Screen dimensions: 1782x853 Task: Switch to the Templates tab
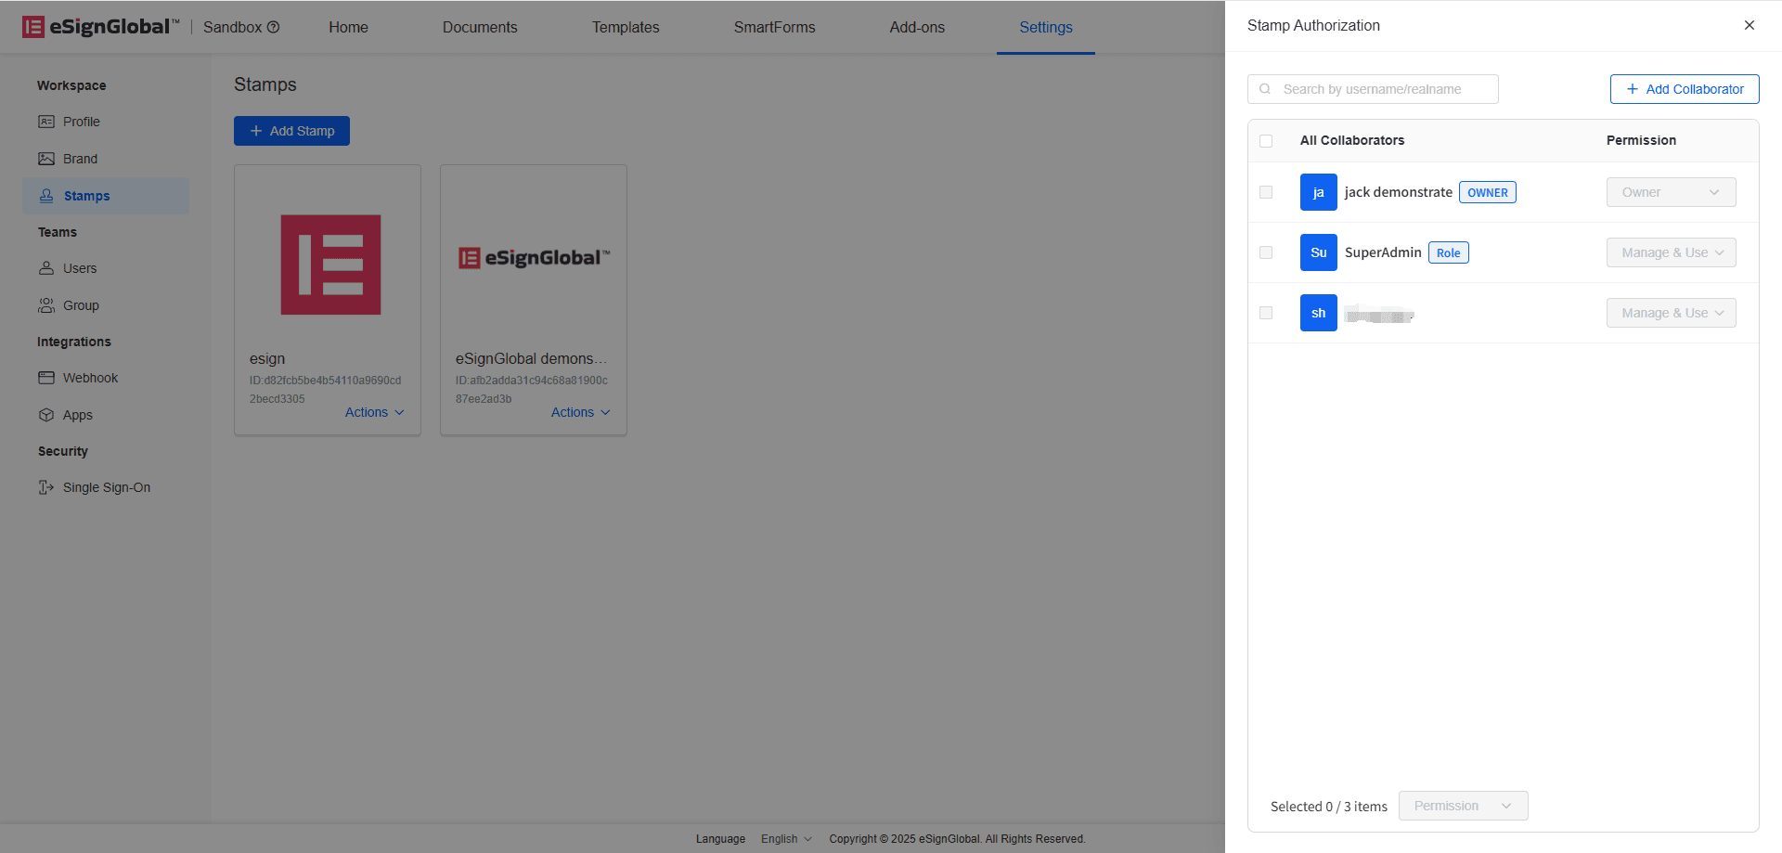coord(626,27)
